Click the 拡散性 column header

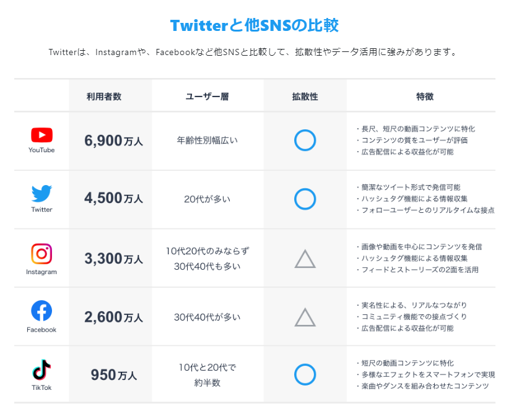click(305, 97)
